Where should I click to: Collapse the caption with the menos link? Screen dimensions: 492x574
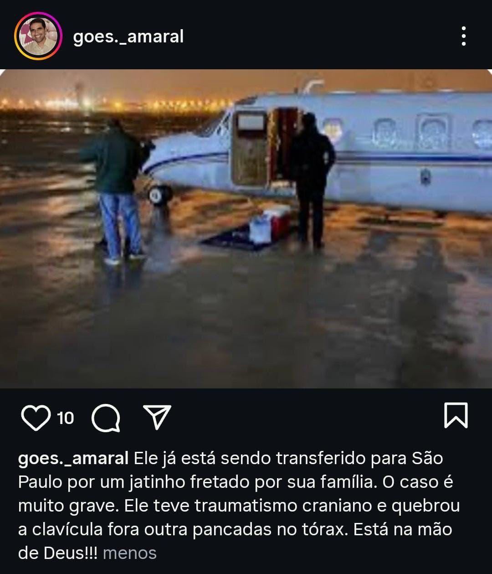click(130, 553)
